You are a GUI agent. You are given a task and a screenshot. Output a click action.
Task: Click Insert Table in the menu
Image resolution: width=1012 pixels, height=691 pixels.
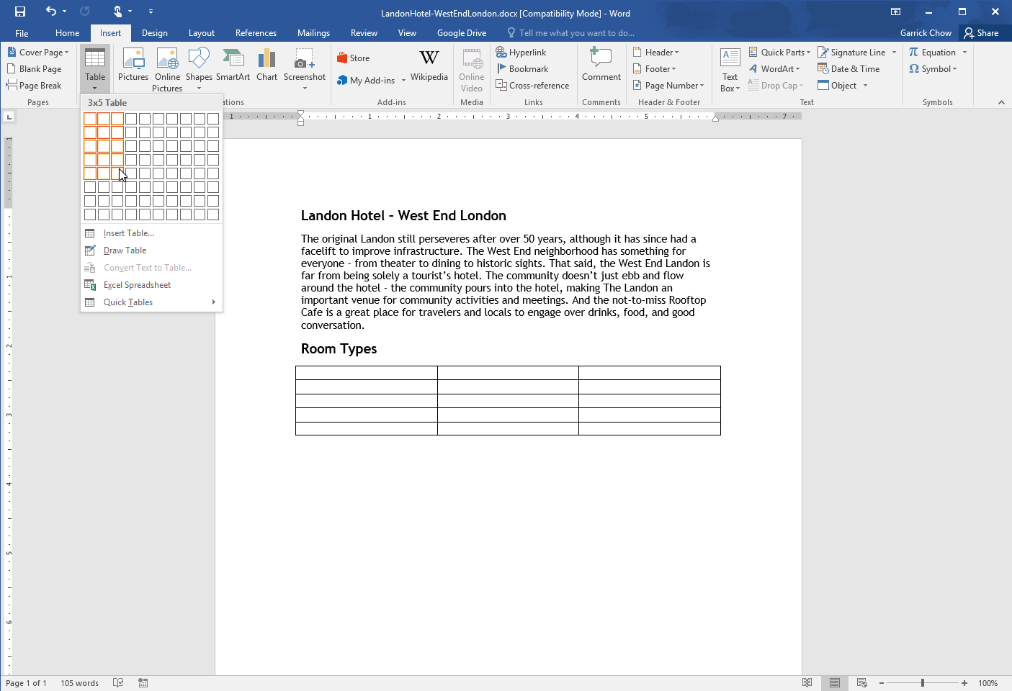click(x=130, y=232)
